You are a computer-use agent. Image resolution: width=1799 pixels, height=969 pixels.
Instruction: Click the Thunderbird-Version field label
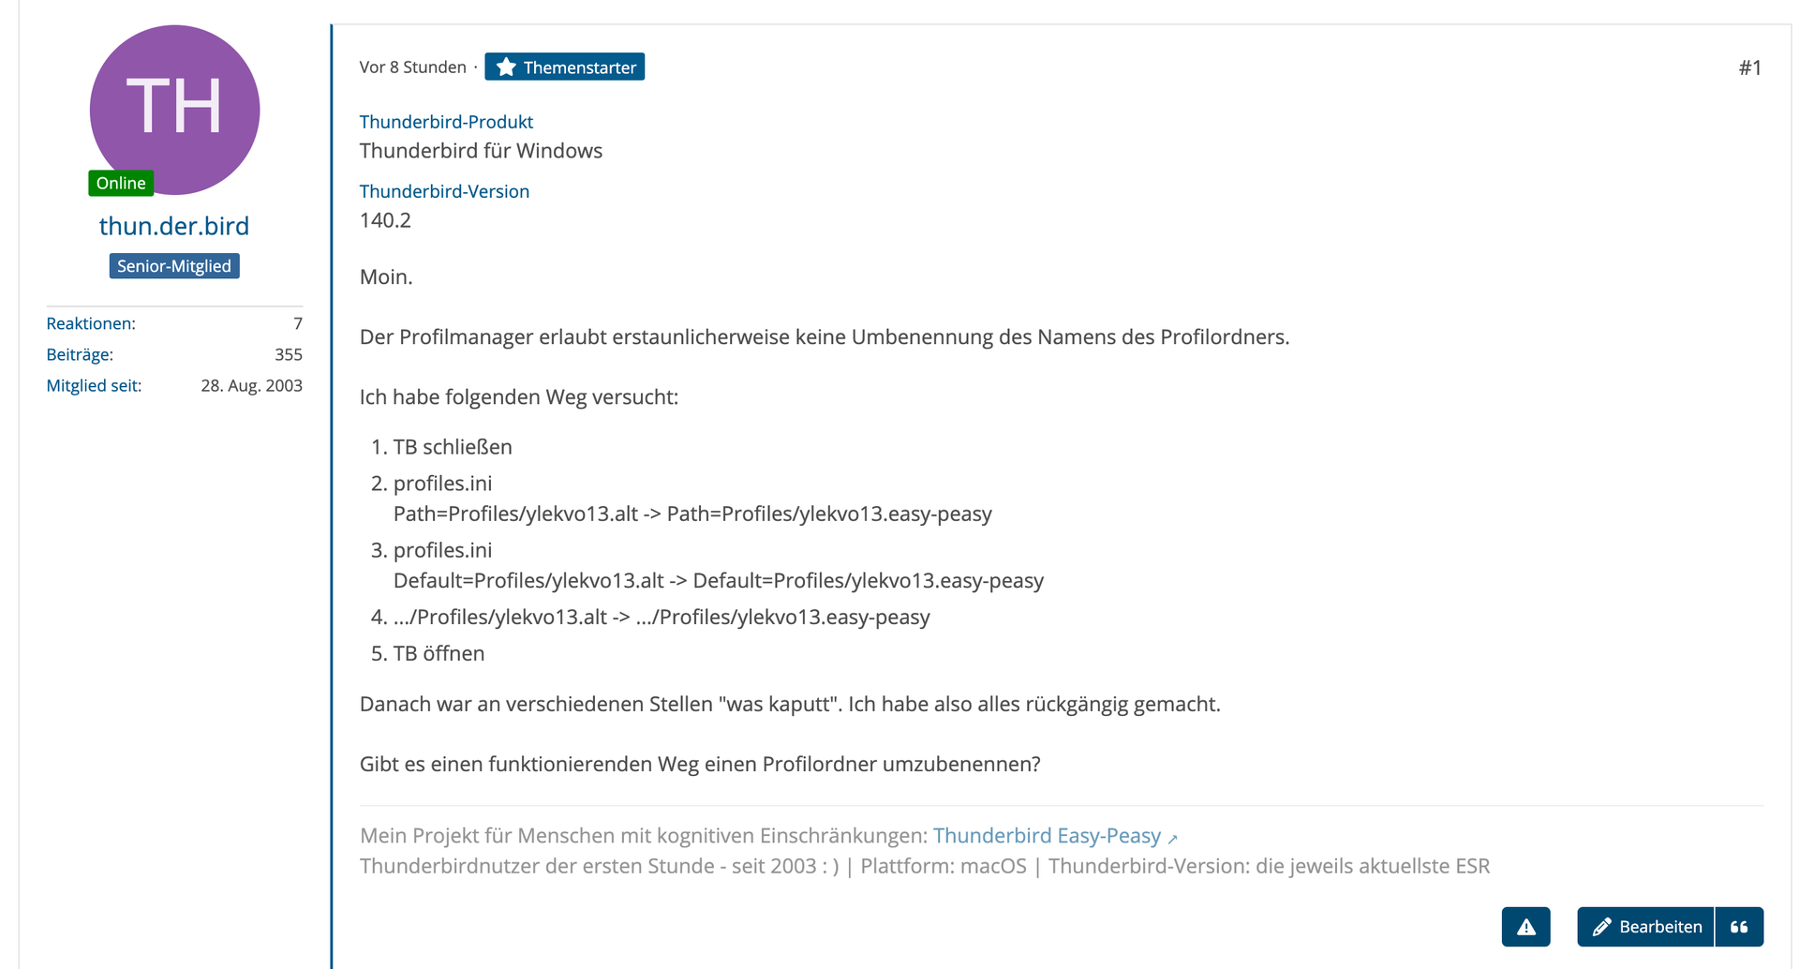tap(444, 191)
